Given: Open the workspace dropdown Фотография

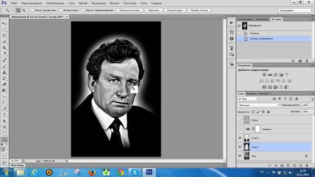Looking at the screenshot, I should click(x=295, y=10).
